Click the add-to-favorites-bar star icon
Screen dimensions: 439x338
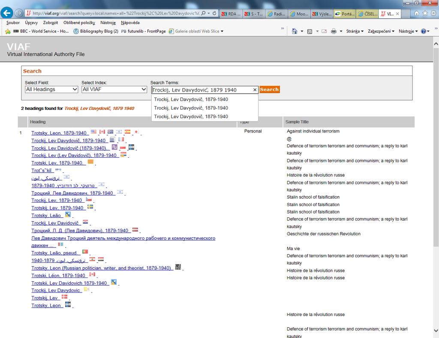[8, 31]
